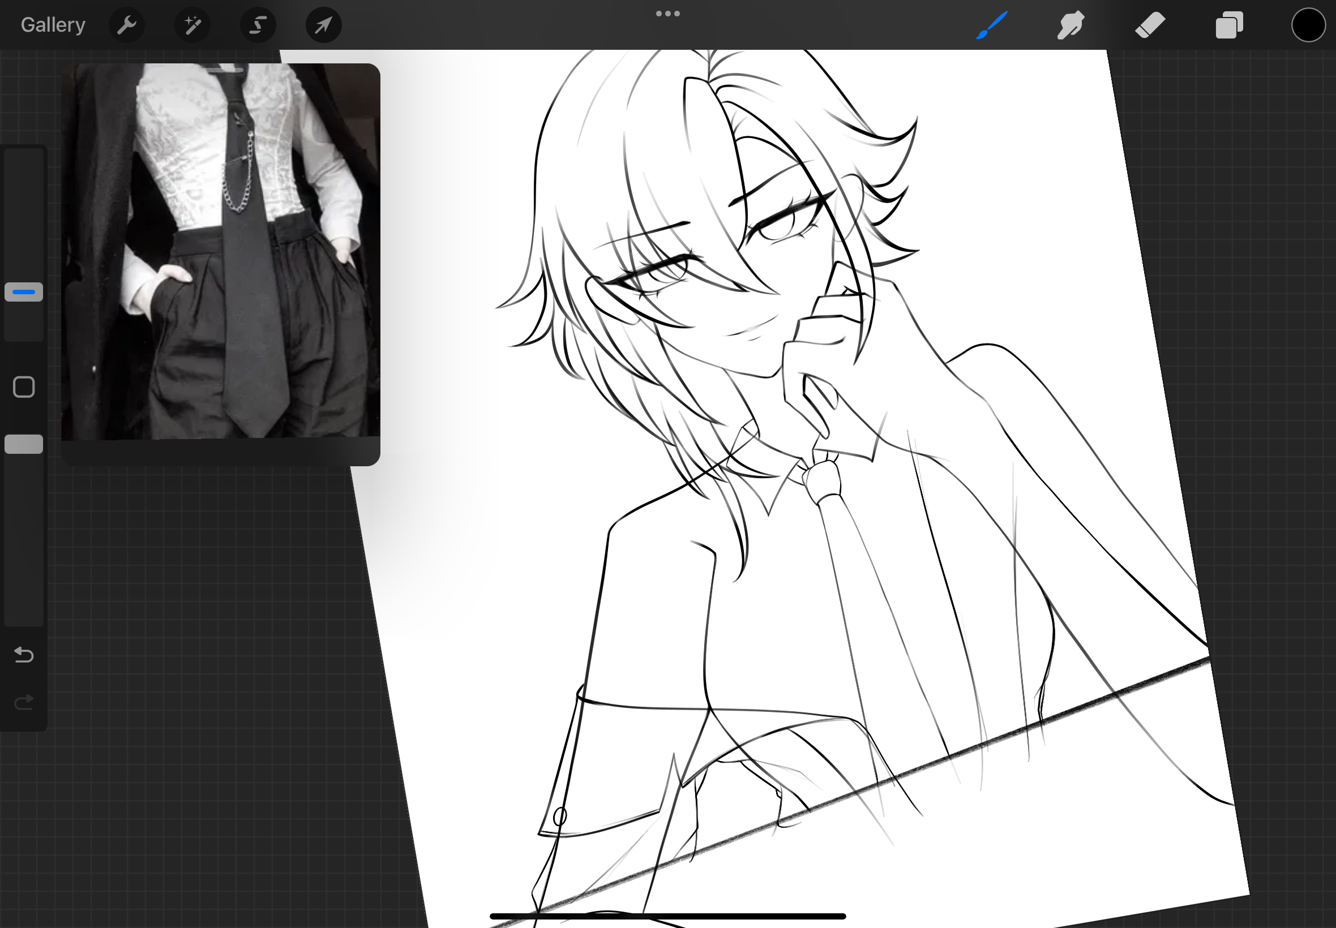Image resolution: width=1336 pixels, height=928 pixels.
Task: Activate the Transform arrow tool
Action: (323, 25)
